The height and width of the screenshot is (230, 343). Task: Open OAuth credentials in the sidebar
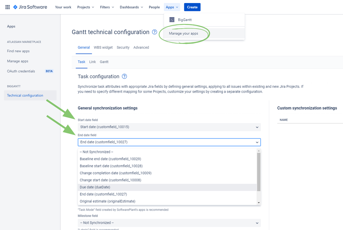coord(21,71)
